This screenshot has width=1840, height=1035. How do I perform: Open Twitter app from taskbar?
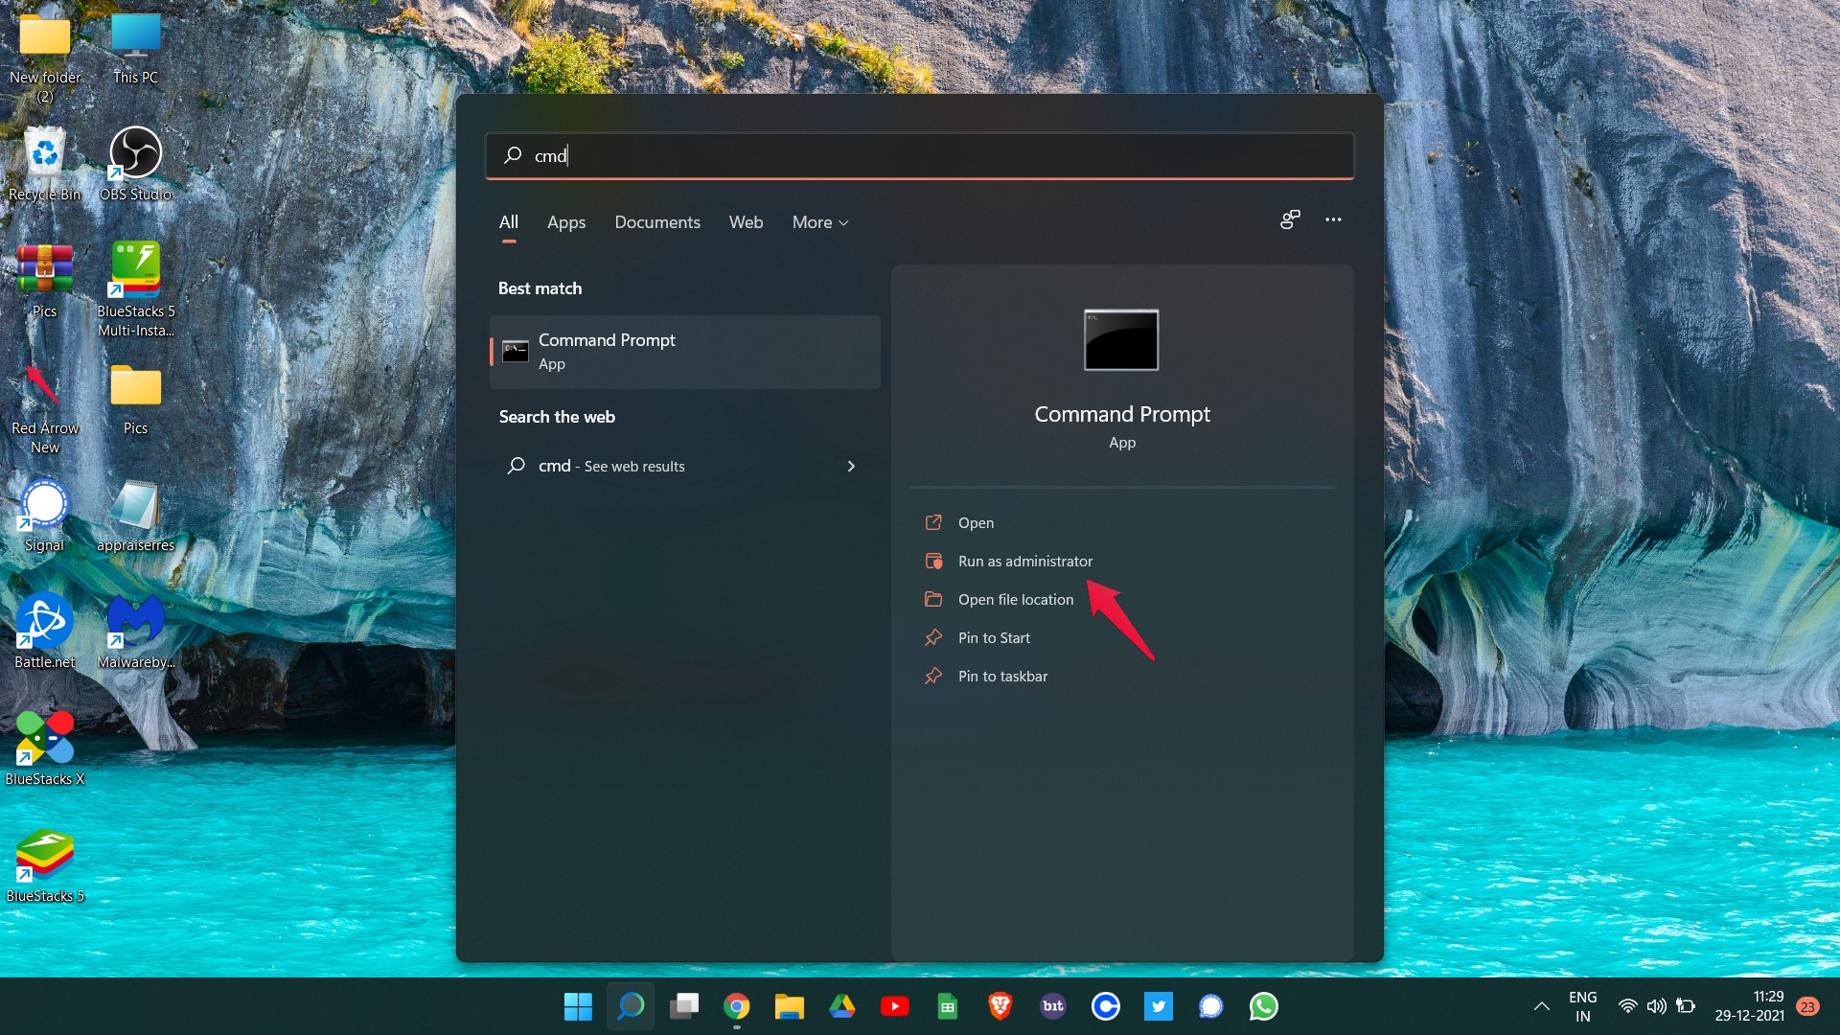pos(1158,1006)
